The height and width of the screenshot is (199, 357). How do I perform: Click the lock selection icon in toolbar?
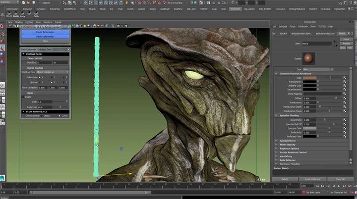point(127,3)
